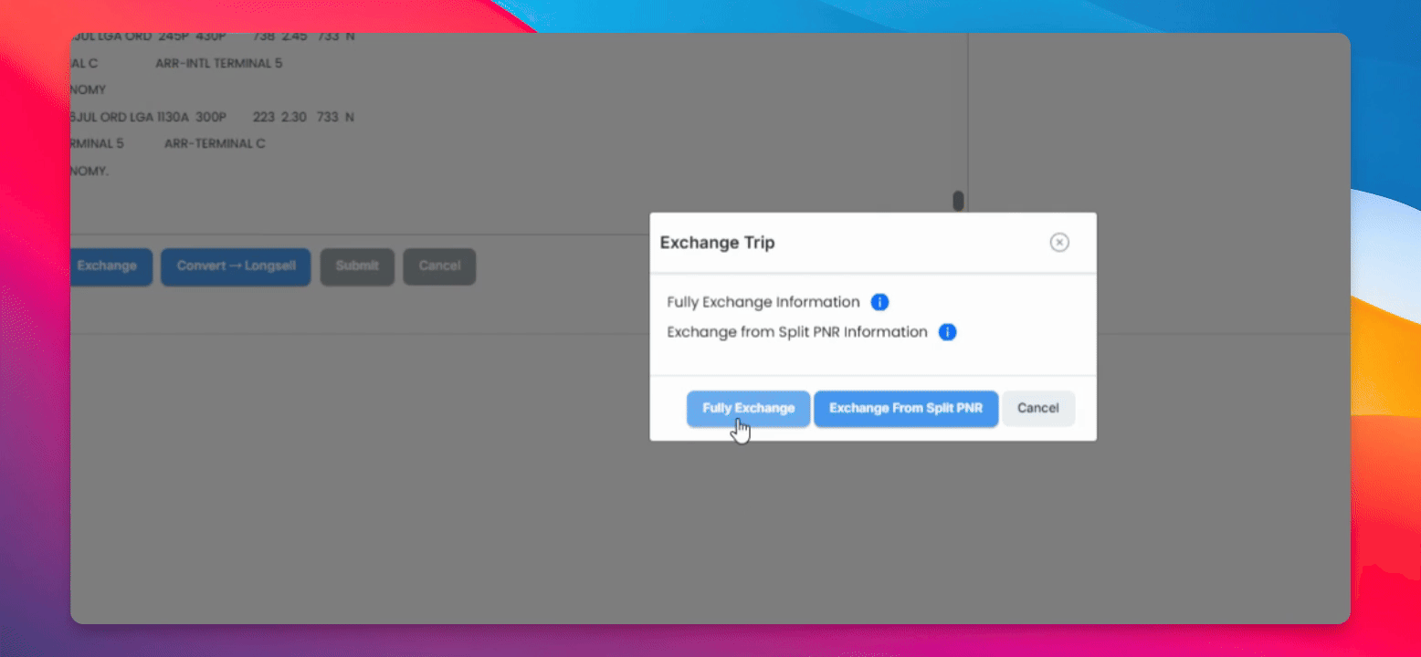Cancel the Exchange Trip dialog

pyautogui.click(x=1038, y=408)
